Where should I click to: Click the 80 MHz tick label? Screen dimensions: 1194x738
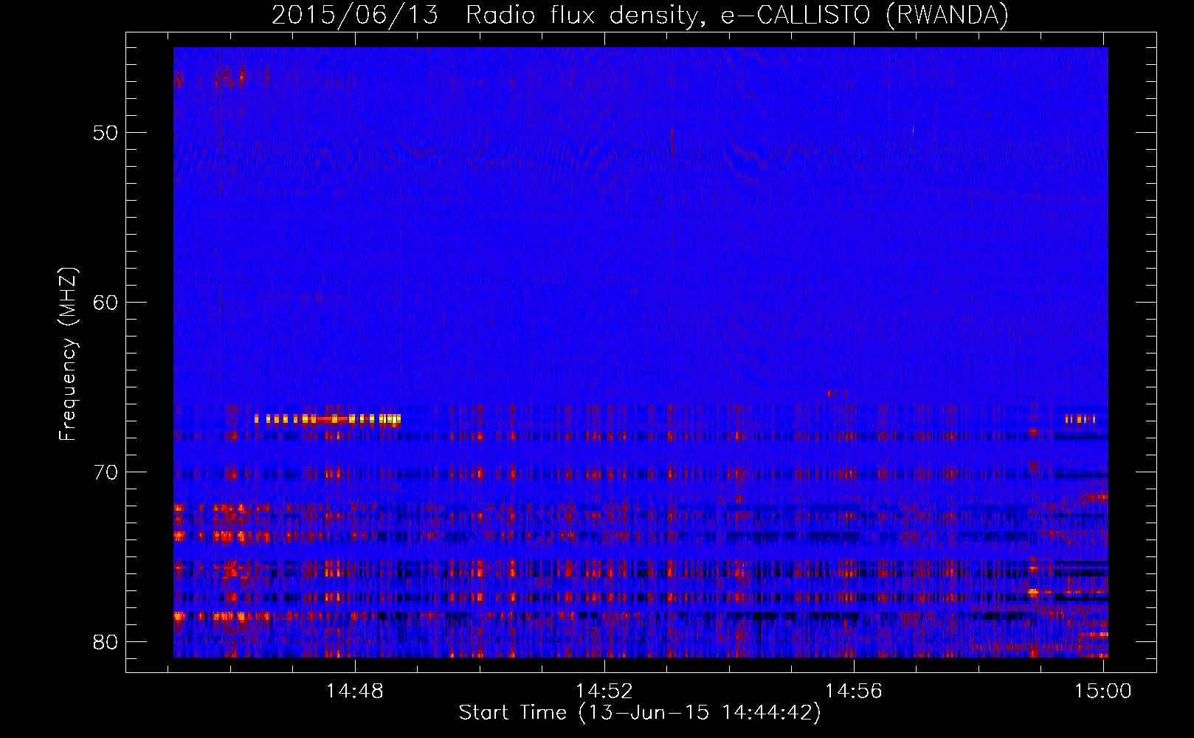pos(106,642)
